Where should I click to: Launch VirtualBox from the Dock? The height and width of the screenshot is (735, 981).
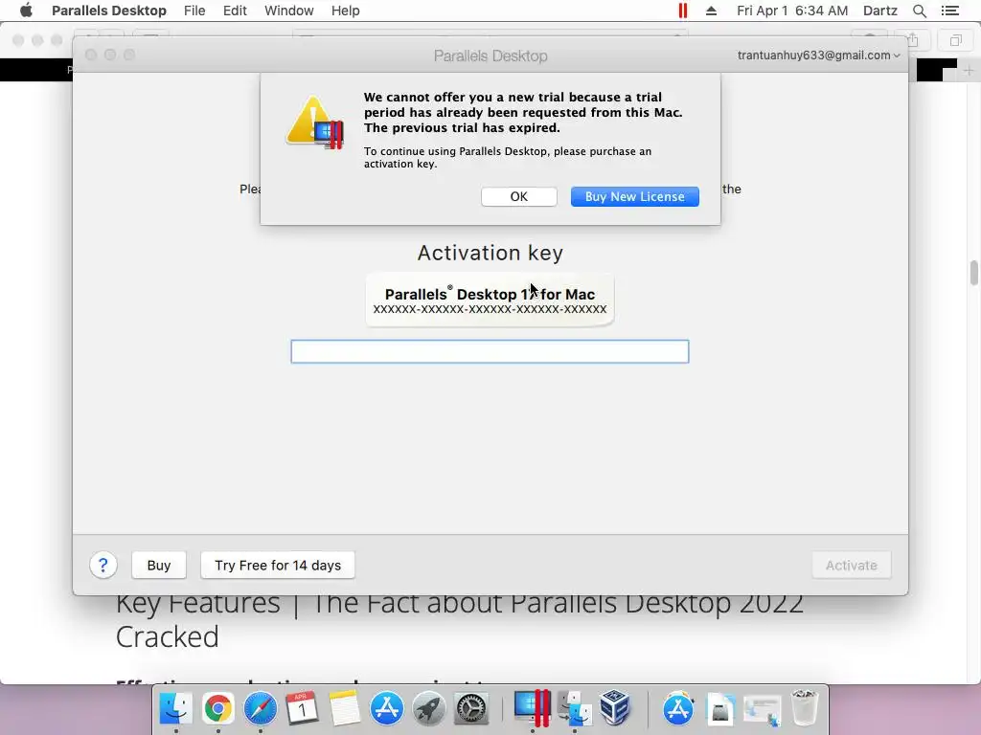point(616,708)
